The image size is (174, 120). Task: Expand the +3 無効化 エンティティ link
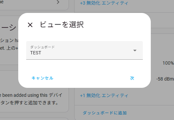click(x=104, y=3)
